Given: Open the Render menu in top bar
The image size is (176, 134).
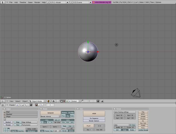Looking at the screenshot, I should pyautogui.click(x=37, y=2).
